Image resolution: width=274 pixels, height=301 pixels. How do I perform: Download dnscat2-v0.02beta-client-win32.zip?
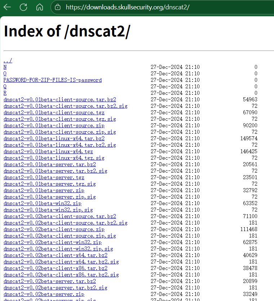[53, 243]
